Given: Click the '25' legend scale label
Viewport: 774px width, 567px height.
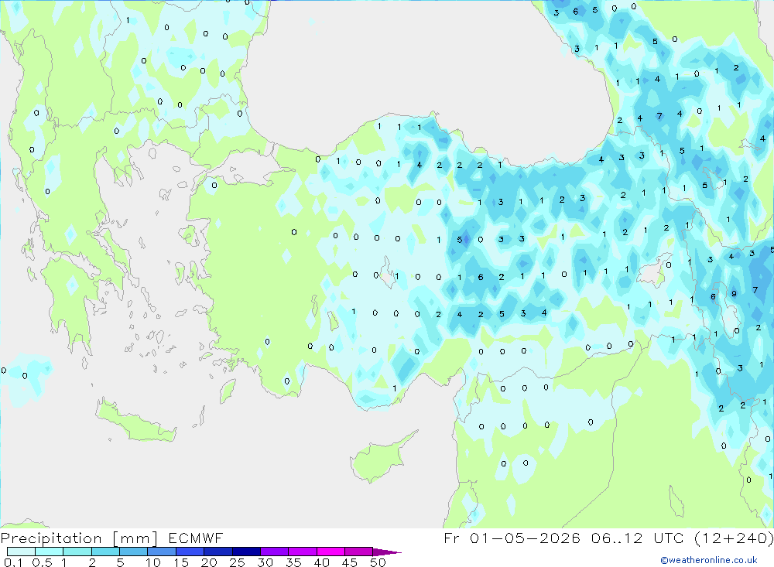Looking at the screenshot, I should [237, 562].
